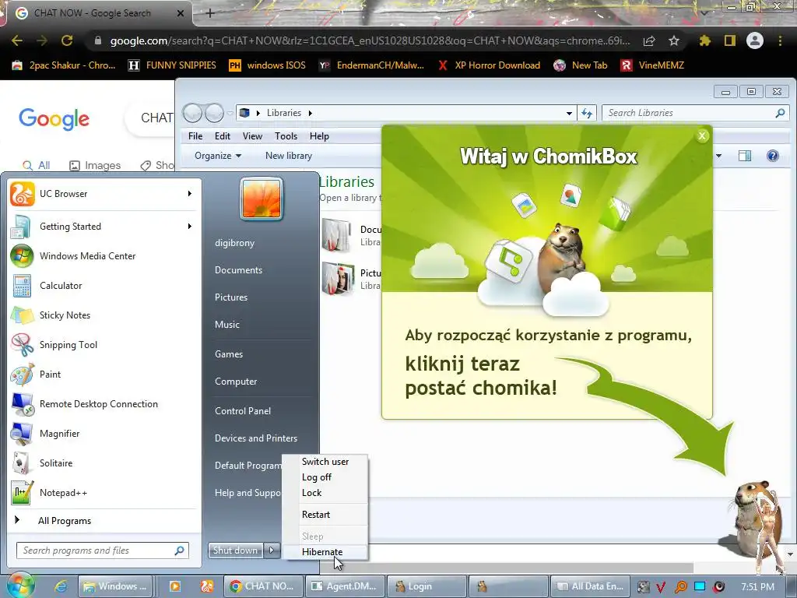Open the Edit menu in Libraries window

pyautogui.click(x=222, y=136)
